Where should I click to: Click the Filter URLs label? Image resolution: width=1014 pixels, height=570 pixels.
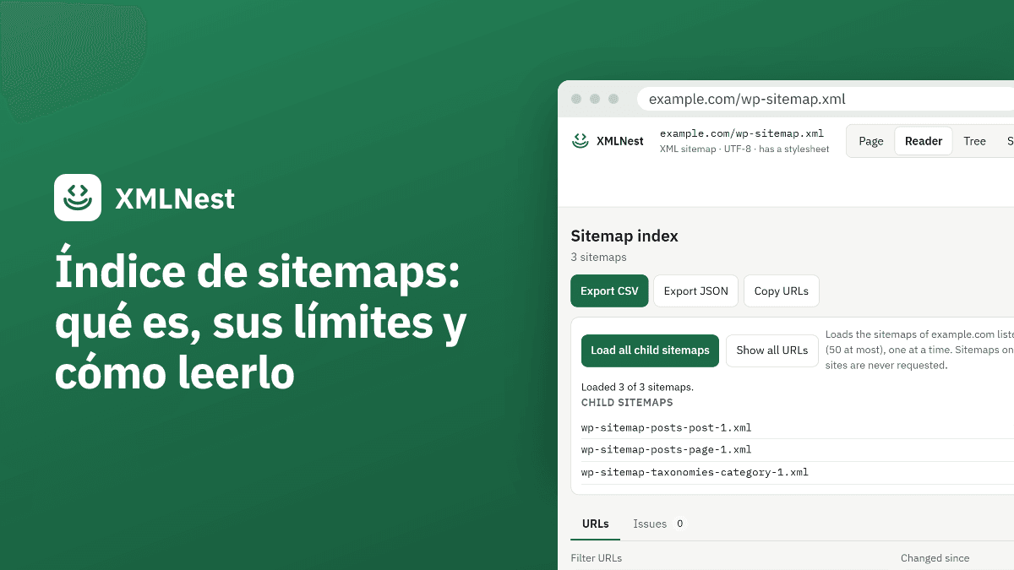click(596, 558)
